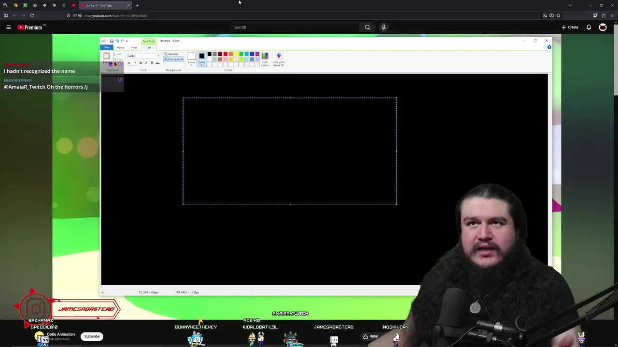This screenshot has width=618, height=347.
Task: Close the active YouTube tab
Action: [128, 5]
